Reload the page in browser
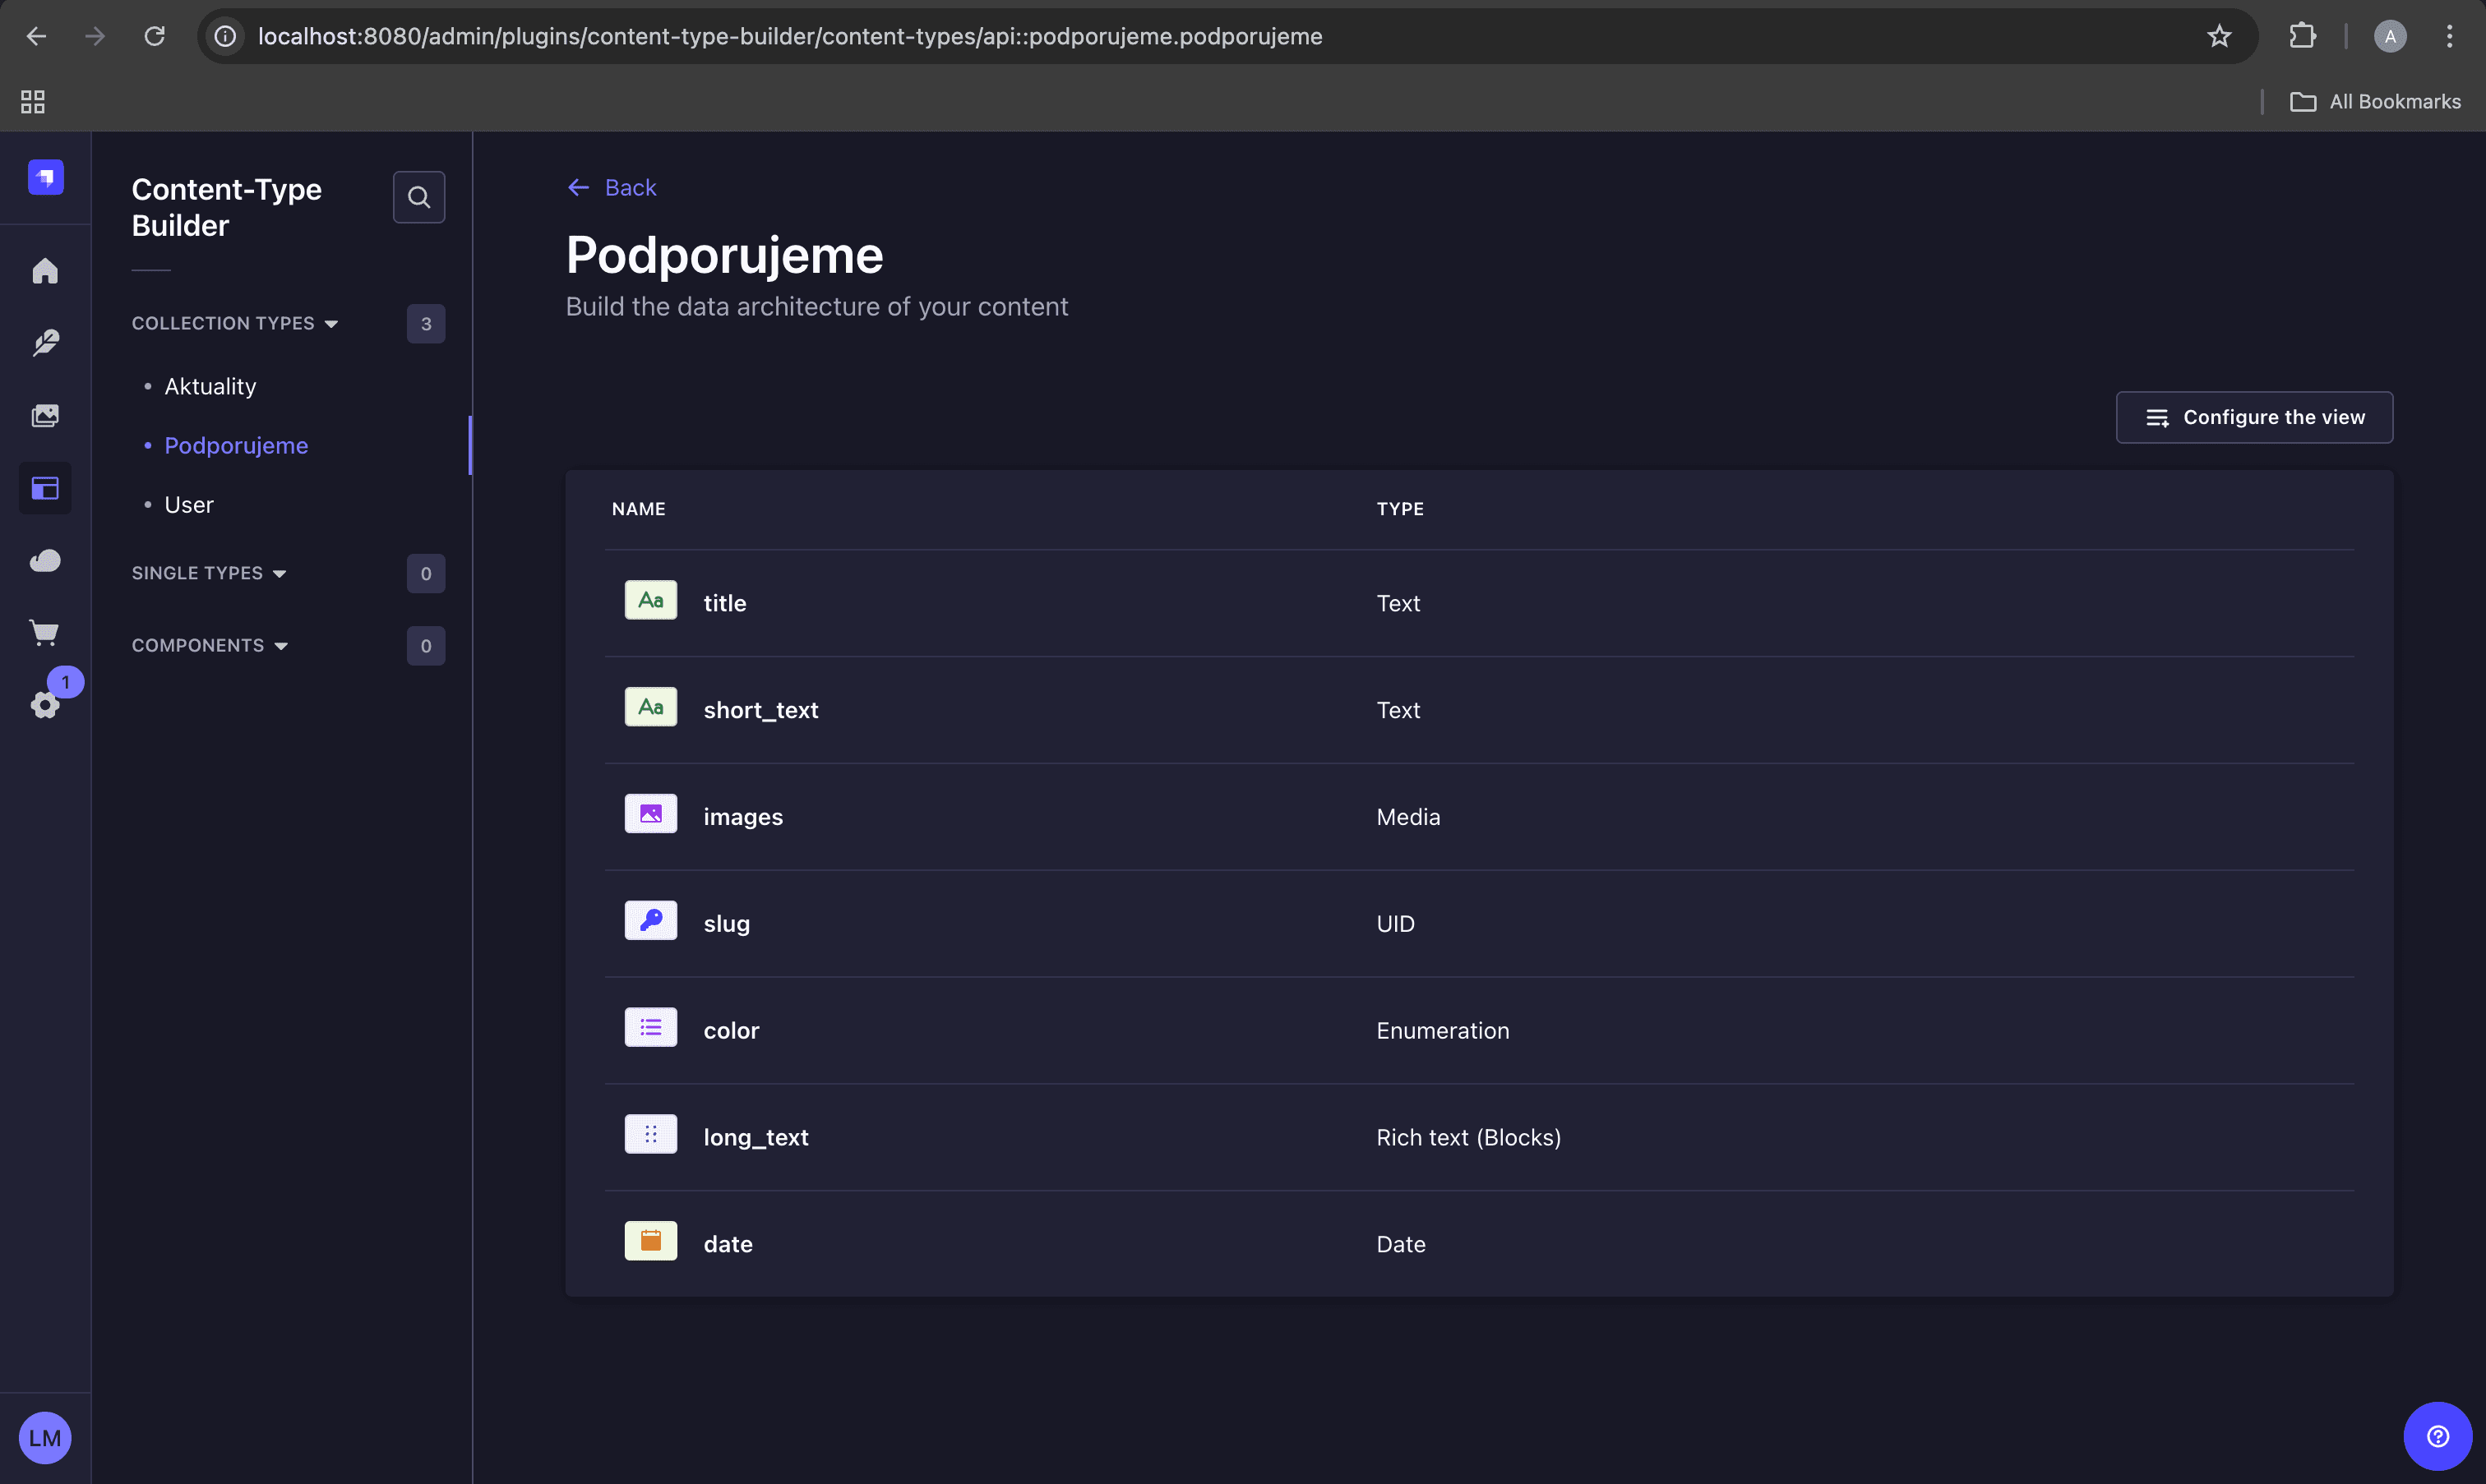The image size is (2486, 1484). coord(154,36)
